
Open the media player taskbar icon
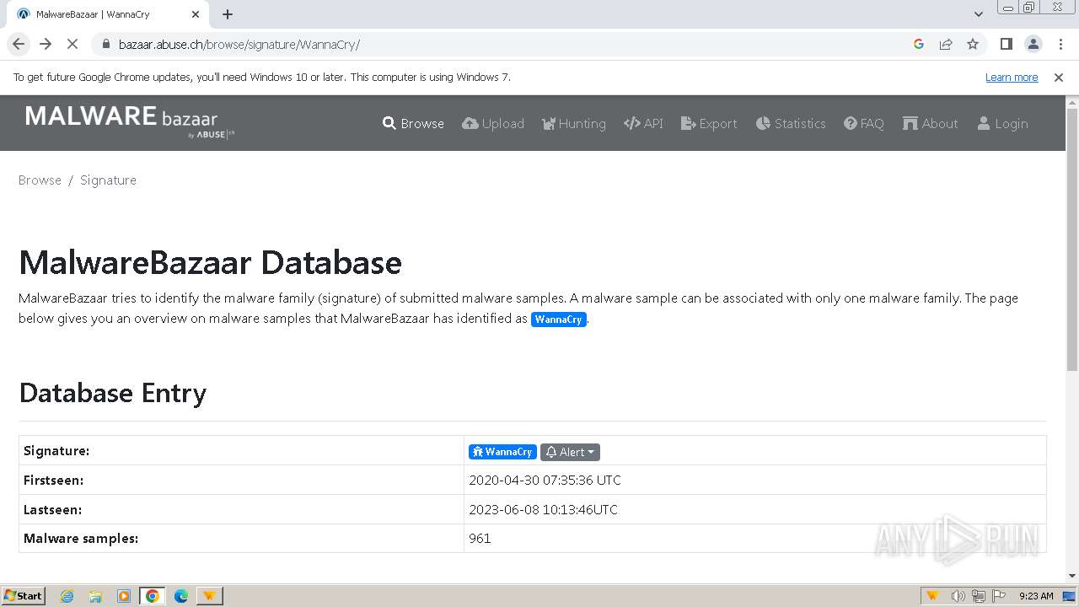click(x=124, y=596)
